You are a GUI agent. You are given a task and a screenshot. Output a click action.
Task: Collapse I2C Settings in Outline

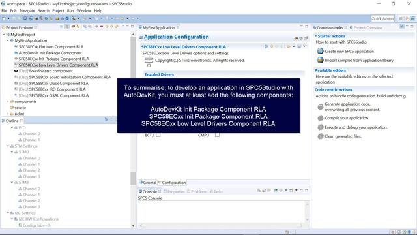[x=8, y=213]
